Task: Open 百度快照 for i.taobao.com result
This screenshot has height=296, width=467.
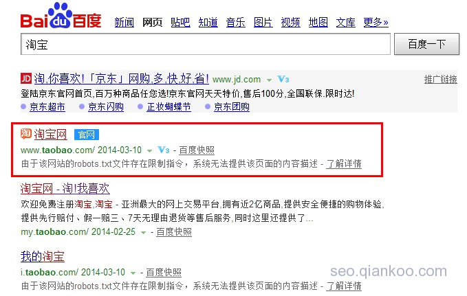Action: 164,273
